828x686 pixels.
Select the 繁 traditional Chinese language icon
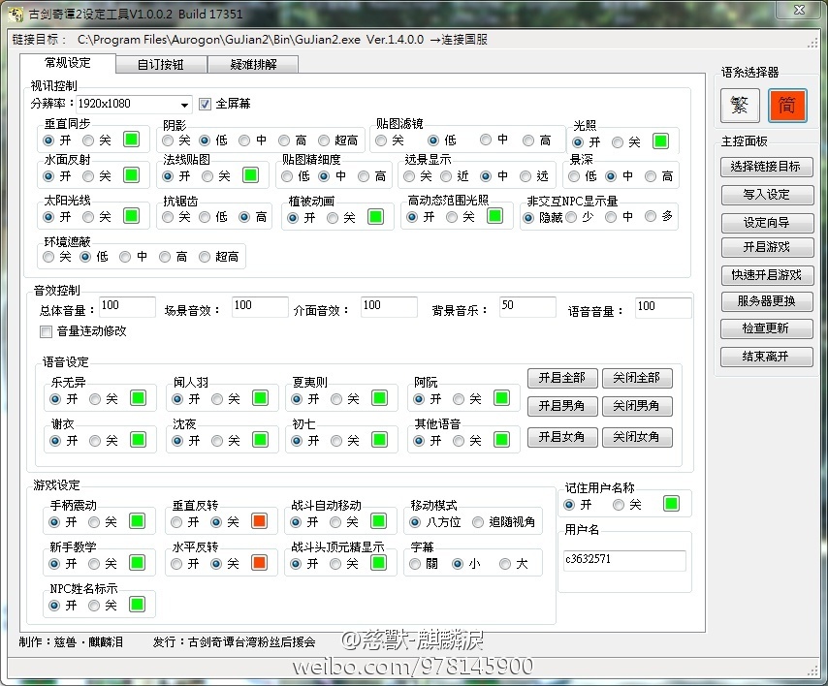740,105
